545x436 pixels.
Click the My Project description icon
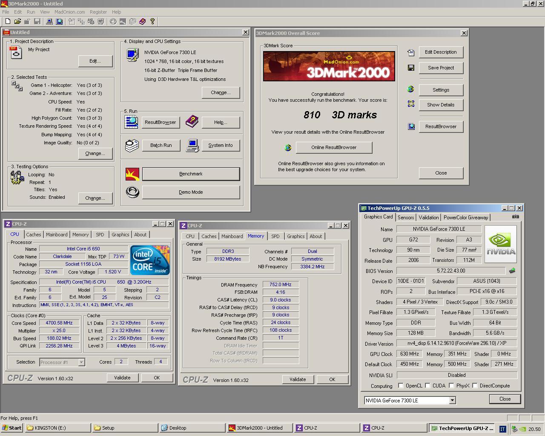pos(16,52)
